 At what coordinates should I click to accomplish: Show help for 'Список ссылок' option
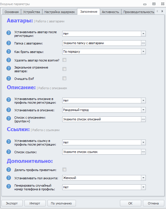click(9, 152)
